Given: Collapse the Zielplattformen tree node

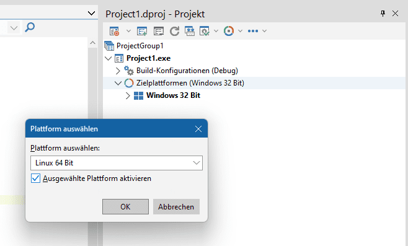Looking at the screenshot, I should pos(118,83).
